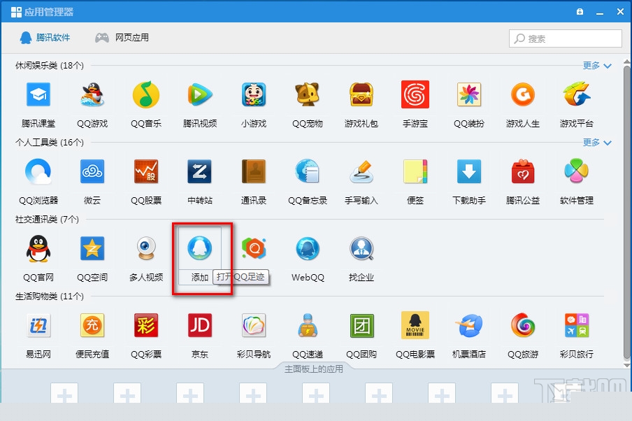The image size is (632, 421).
Task: Minimize the 应用管理器 window
Action: [x=600, y=12]
